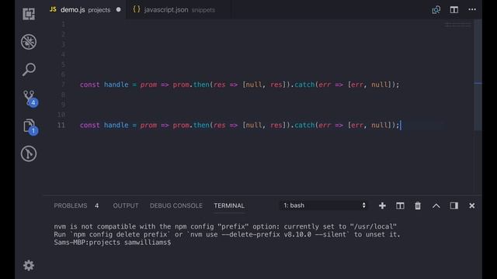Click 'catch' on line 11
This screenshot has width=497, height=279.
tap(304, 125)
